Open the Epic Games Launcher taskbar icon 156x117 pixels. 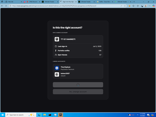coord(61,115)
